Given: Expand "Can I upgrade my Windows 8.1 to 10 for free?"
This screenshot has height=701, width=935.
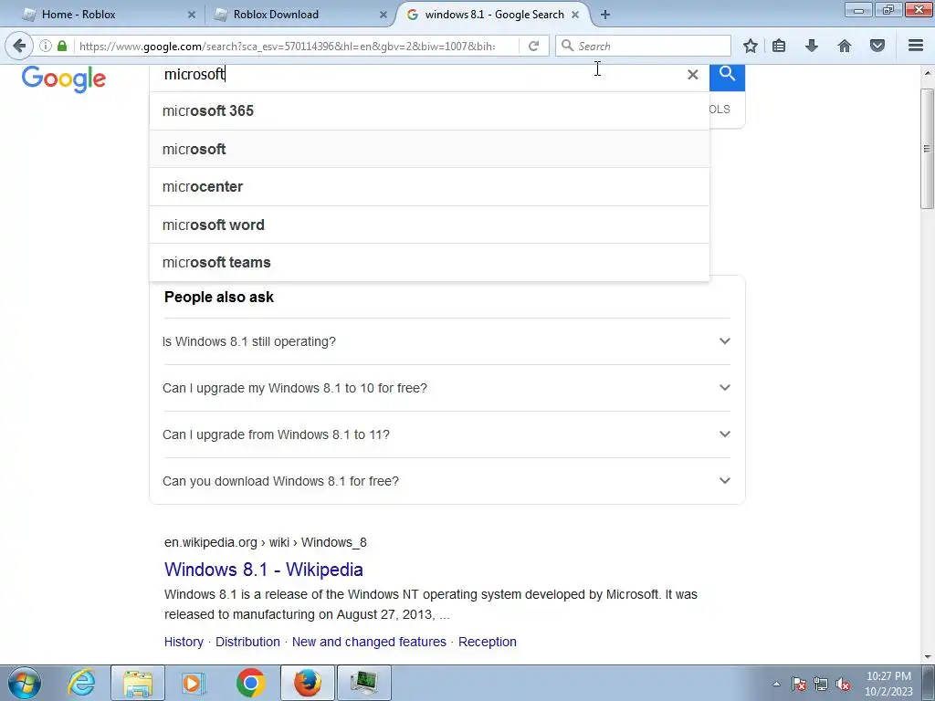Looking at the screenshot, I should [x=446, y=388].
